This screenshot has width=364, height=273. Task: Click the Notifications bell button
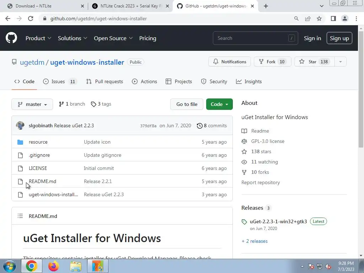(x=230, y=61)
